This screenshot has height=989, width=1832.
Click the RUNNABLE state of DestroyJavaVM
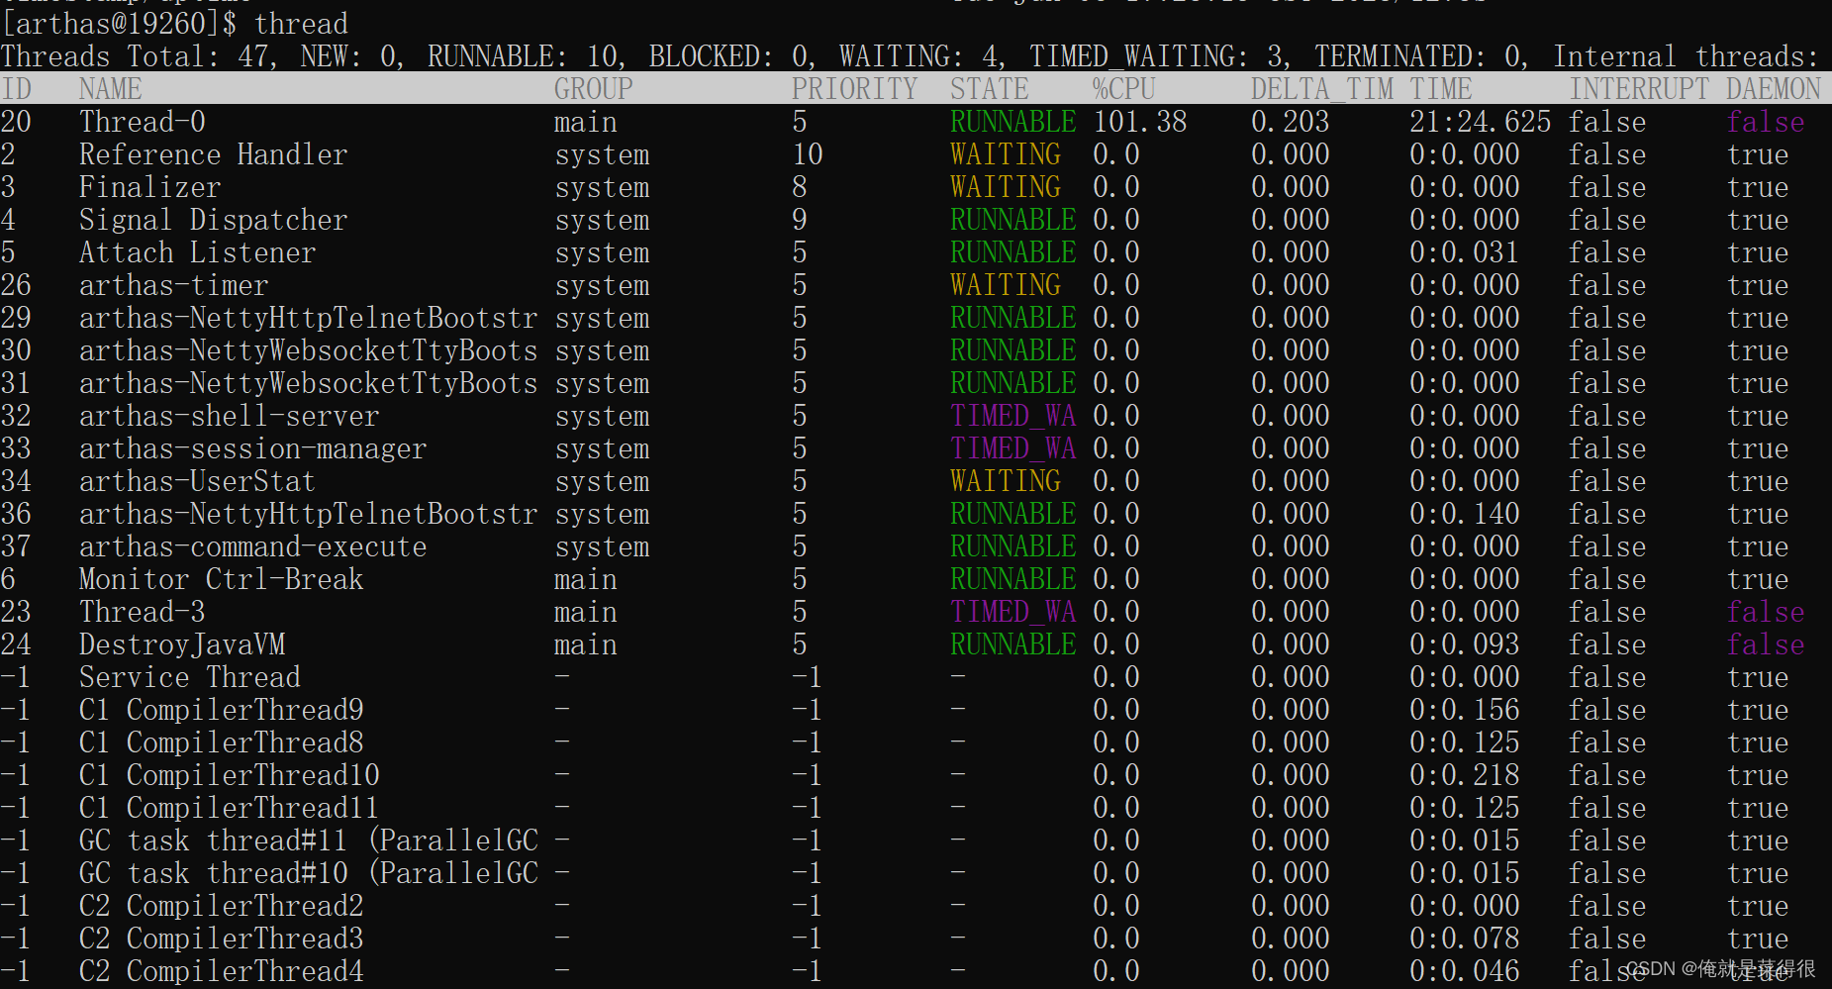[1013, 644]
